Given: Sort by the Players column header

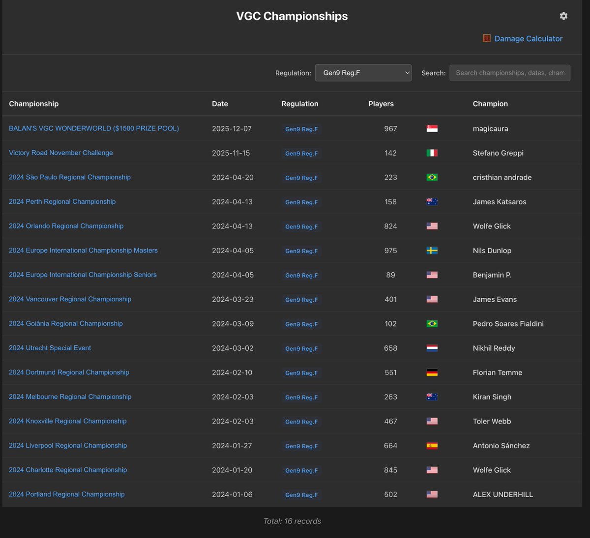Looking at the screenshot, I should 381,104.
